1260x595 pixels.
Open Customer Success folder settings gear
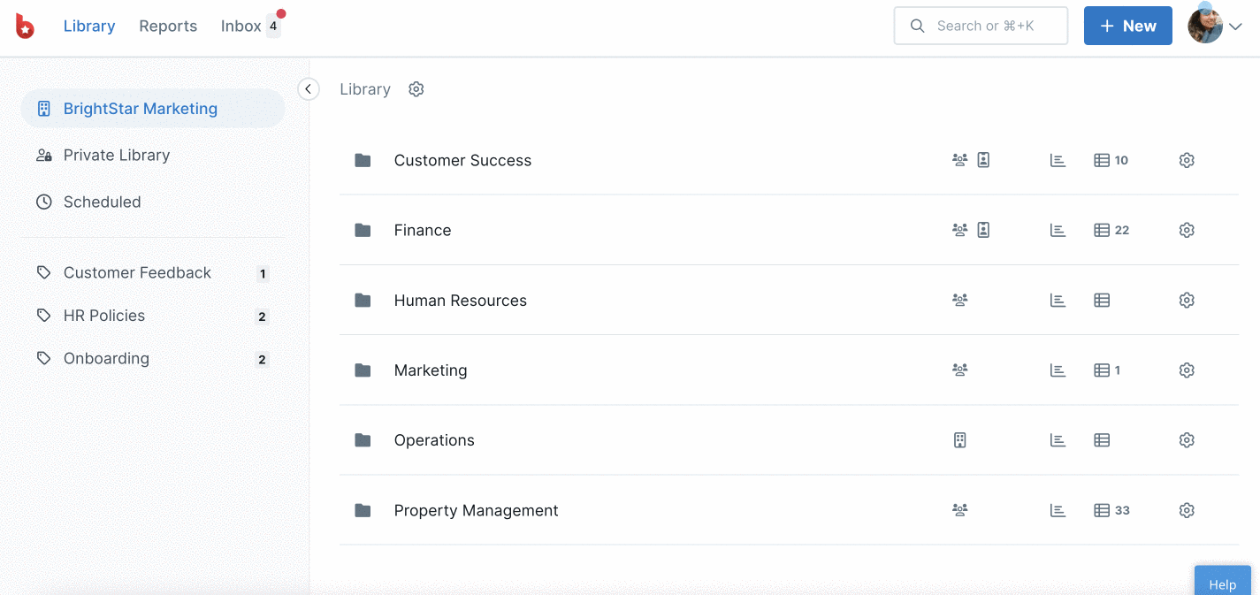pos(1187,160)
